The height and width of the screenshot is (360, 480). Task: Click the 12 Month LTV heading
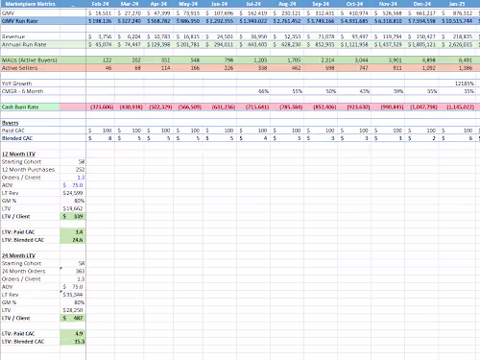pos(18,154)
